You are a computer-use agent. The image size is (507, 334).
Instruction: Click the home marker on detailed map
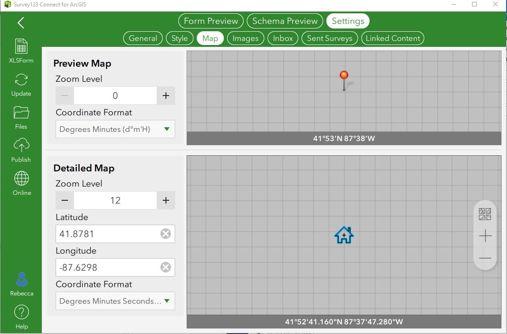pyautogui.click(x=344, y=235)
